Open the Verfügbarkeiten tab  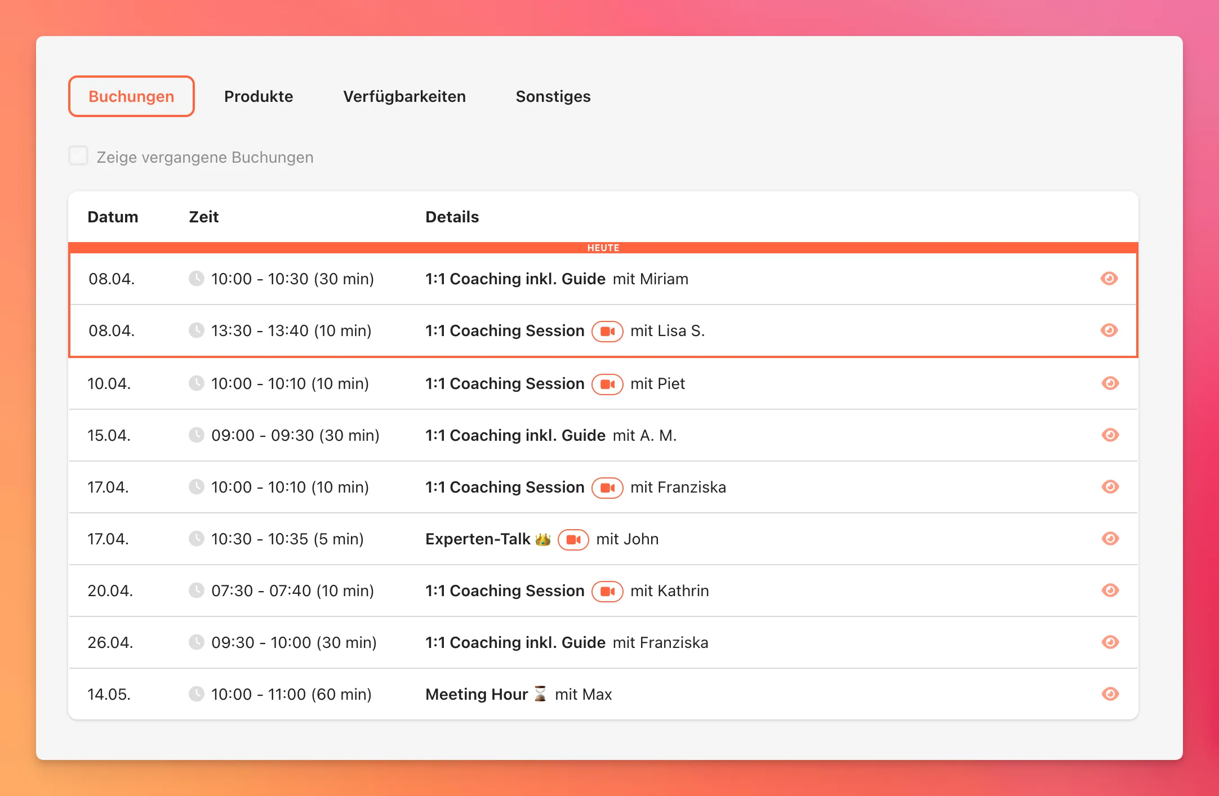click(404, 96)
